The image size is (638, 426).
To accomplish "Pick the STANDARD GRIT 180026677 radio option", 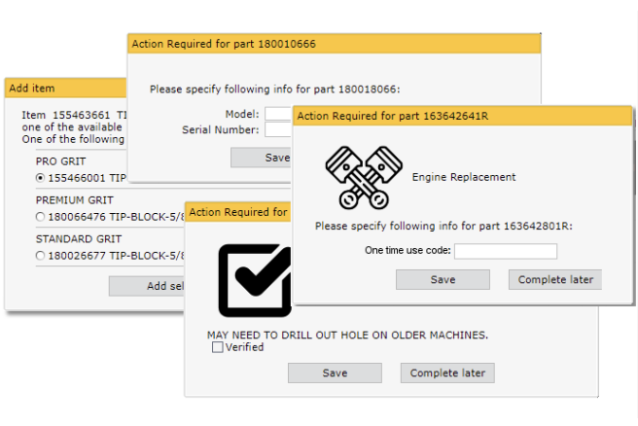I will coord(40,255).
